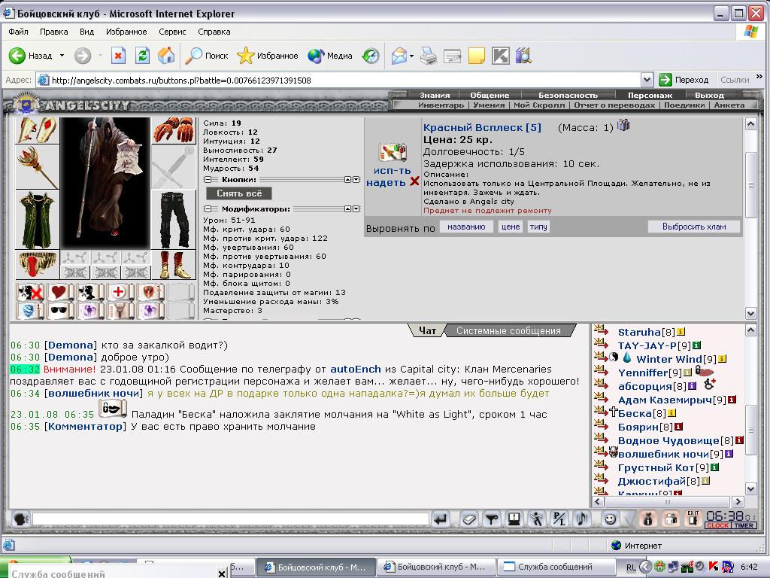This screenshot has height=578, width=770.
Task: Click the исп-ть link for the item
Action: coord(392,171)
